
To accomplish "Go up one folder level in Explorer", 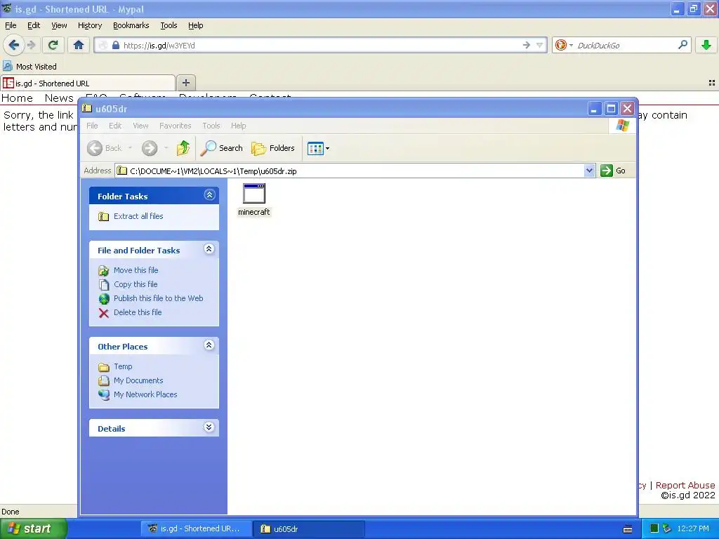I will pyautogui.click(x=183, y=148).
